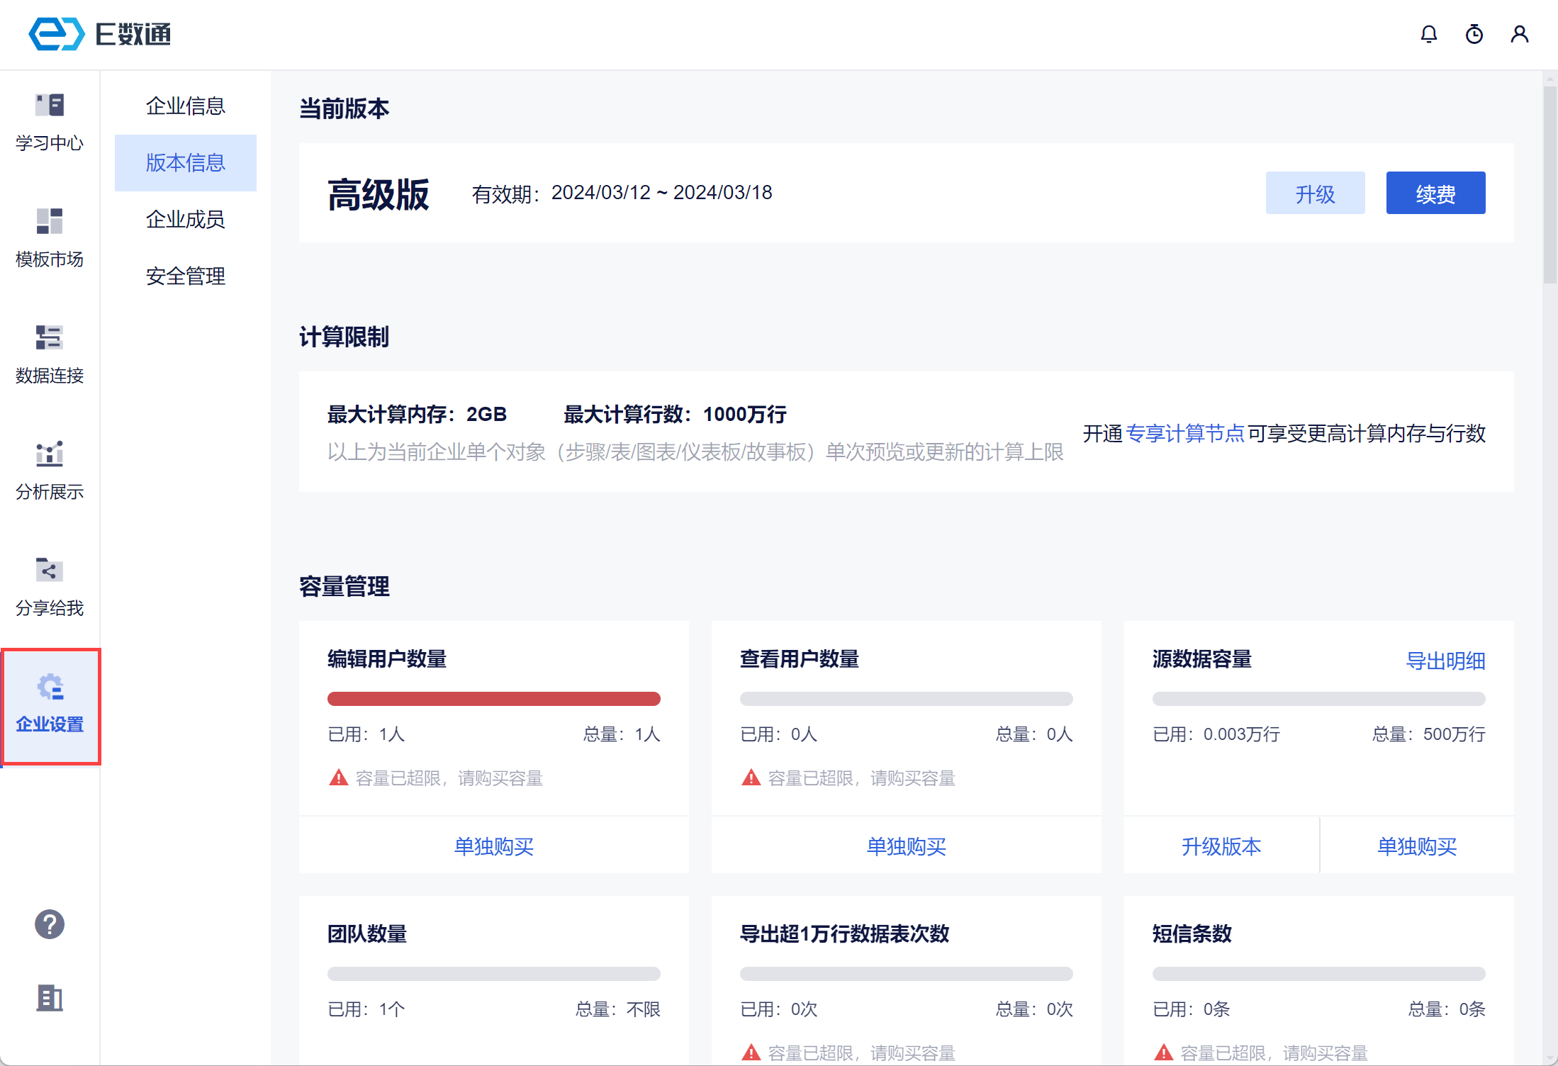Open the 分析展示 sidebar icon

coord(50,454)
